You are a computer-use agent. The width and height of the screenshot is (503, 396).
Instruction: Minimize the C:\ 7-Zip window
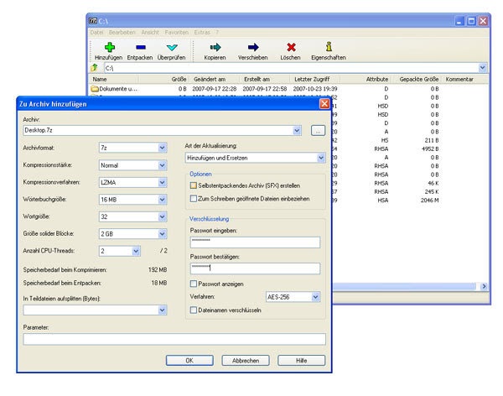point(459,21)
